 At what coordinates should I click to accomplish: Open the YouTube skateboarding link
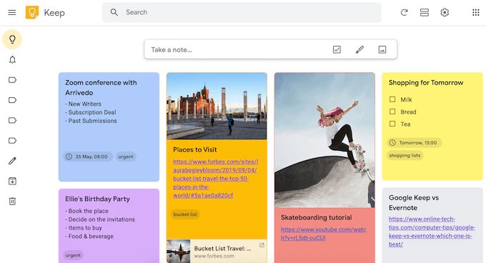pyautogui.click(x=323, y=234)
